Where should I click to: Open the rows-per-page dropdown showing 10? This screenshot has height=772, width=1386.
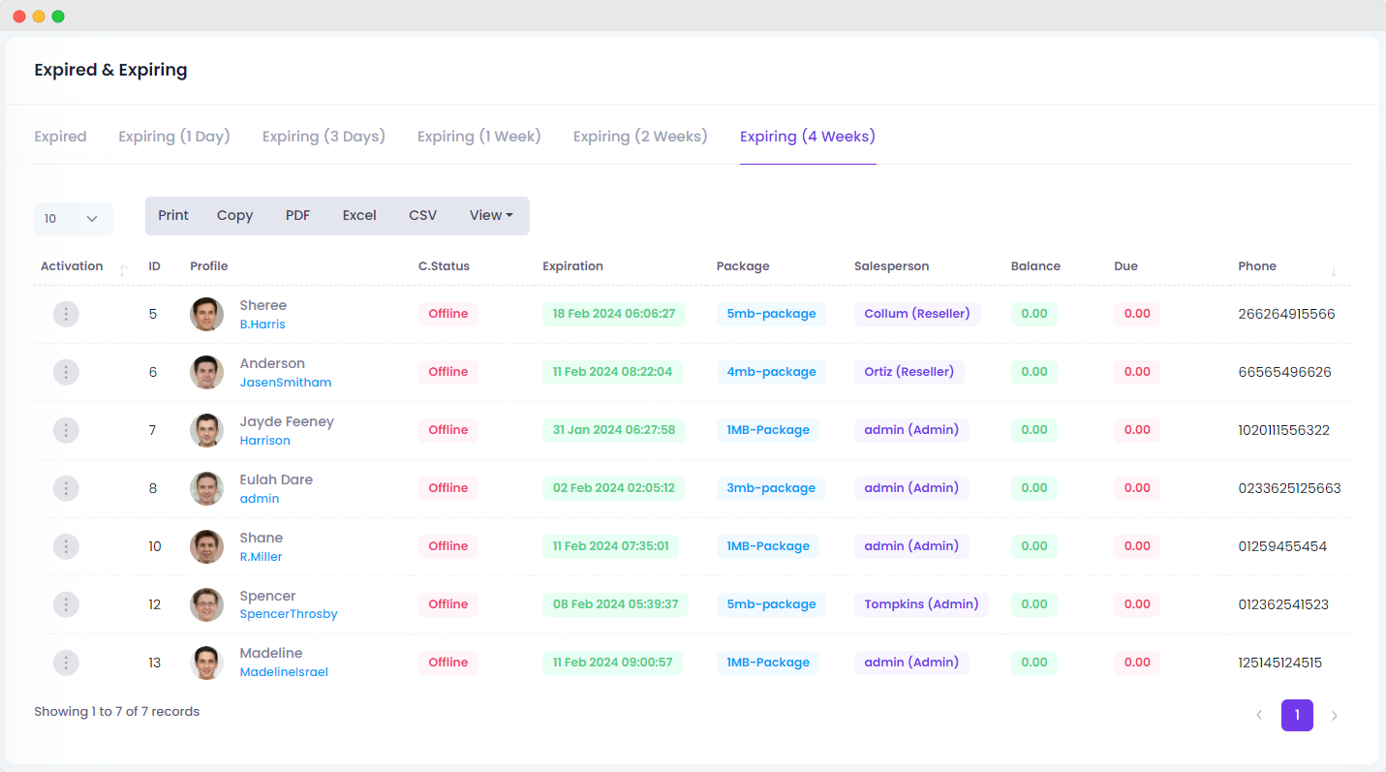(74, 219)
